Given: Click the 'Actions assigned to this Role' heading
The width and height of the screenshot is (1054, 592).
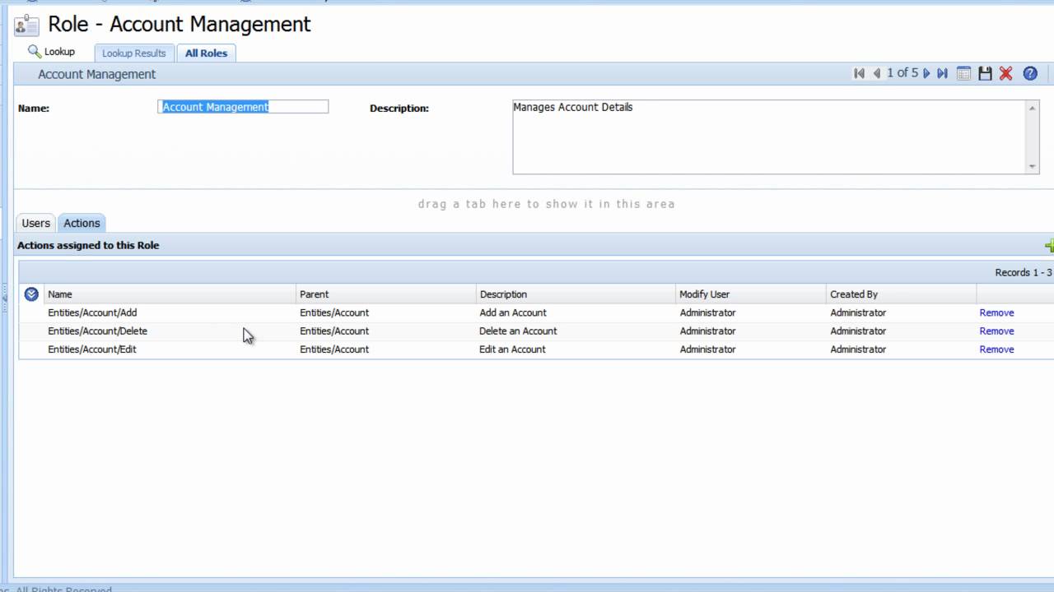Looking at the screenshot, I should 88,245.
